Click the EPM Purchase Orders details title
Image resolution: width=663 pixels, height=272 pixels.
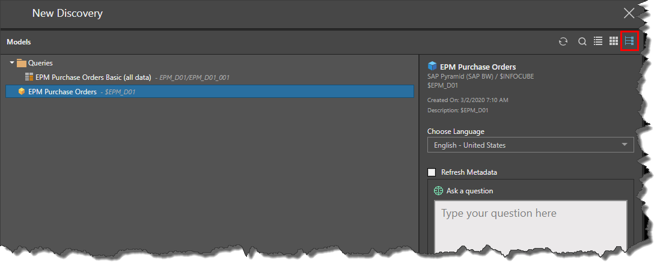point(478,67)
